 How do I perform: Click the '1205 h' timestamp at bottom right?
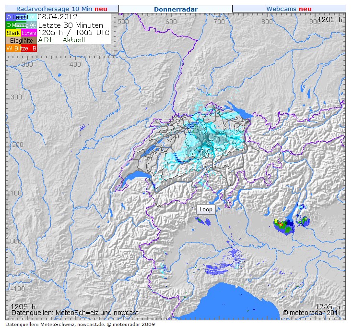pos(327,306)
